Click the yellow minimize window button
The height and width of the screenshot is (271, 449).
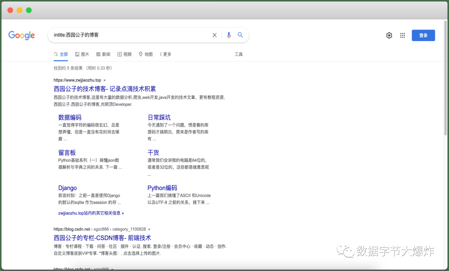(x=20, y=10)
